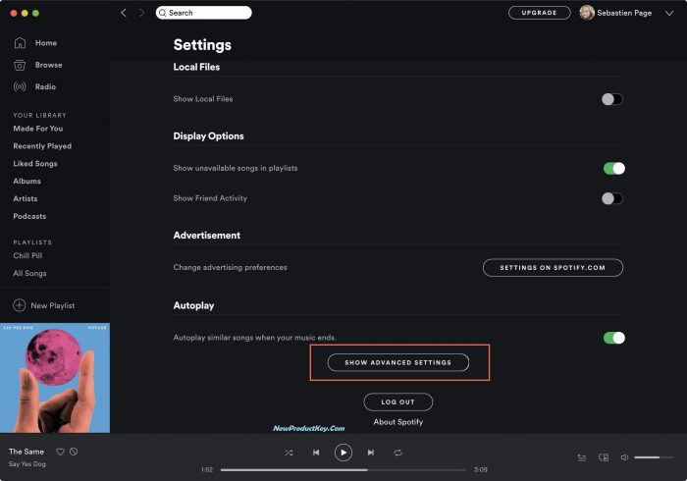This screenshot has height=481, width=687.
Task: Open the Liked Songs library item
Action: pos(35,164)
